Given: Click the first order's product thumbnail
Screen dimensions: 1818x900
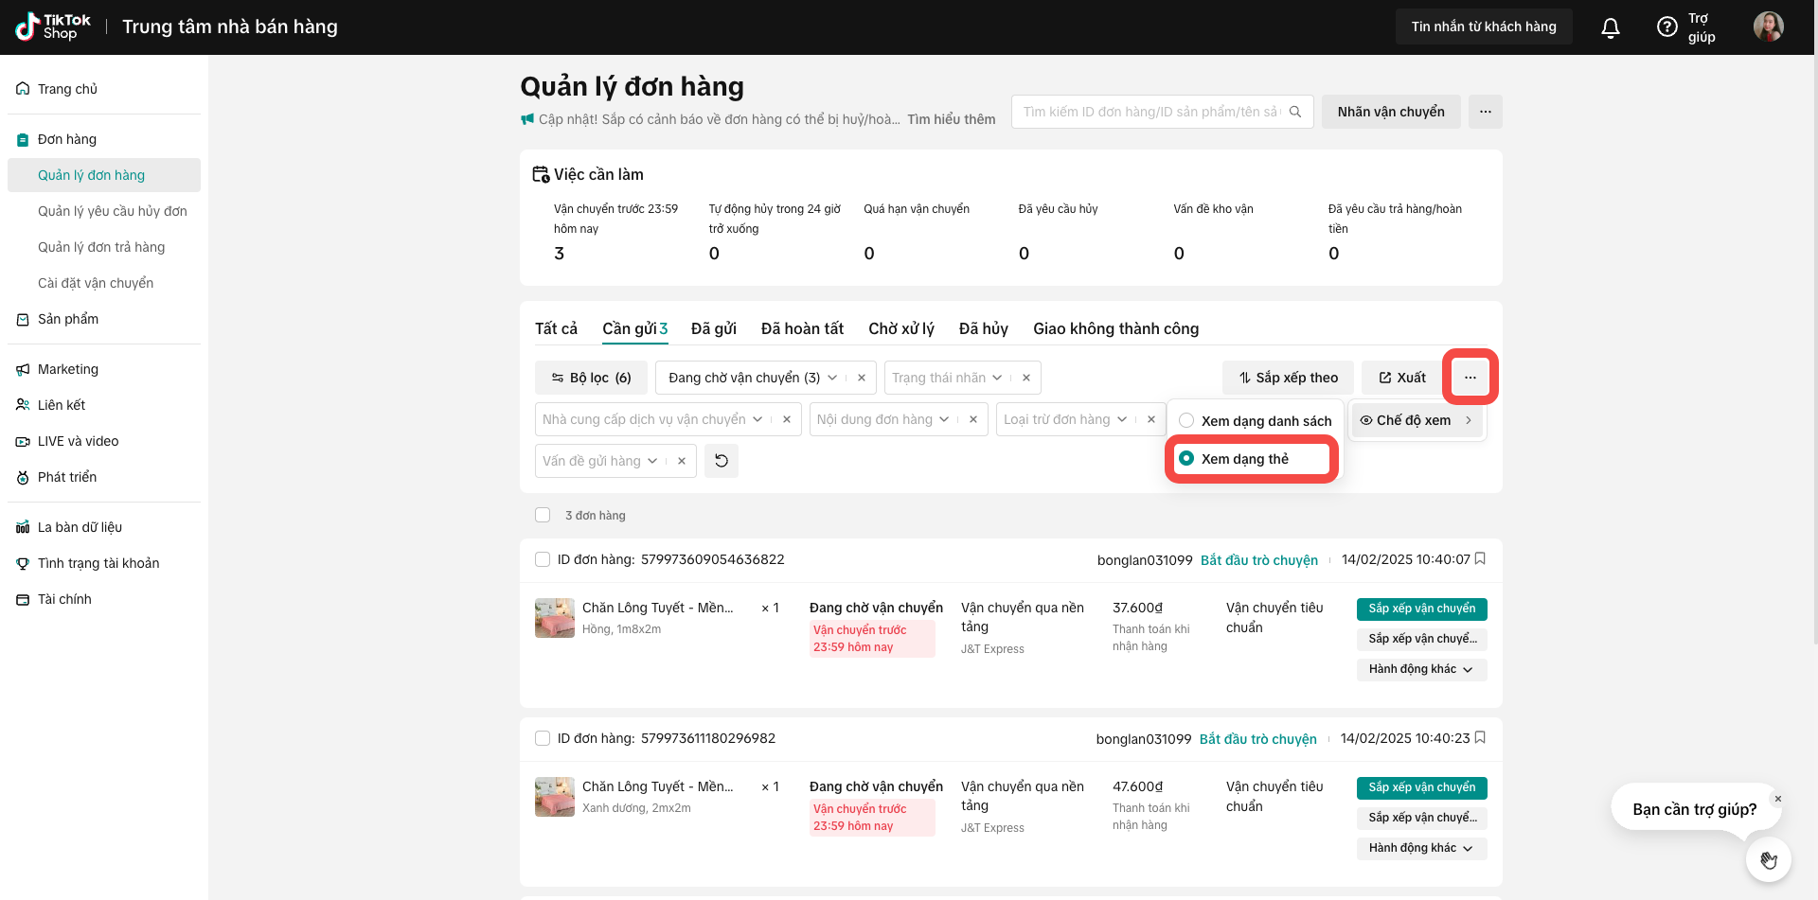Looking at the screenshot, I should click(x=554, y=618).
